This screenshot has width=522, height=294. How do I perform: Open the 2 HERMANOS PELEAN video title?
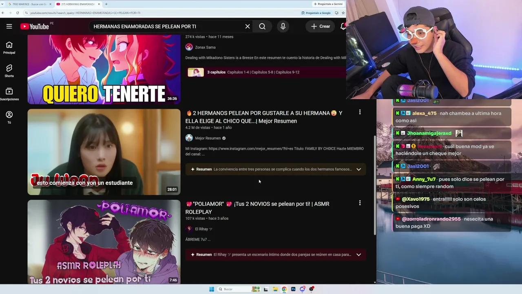(x=264, y=117)
